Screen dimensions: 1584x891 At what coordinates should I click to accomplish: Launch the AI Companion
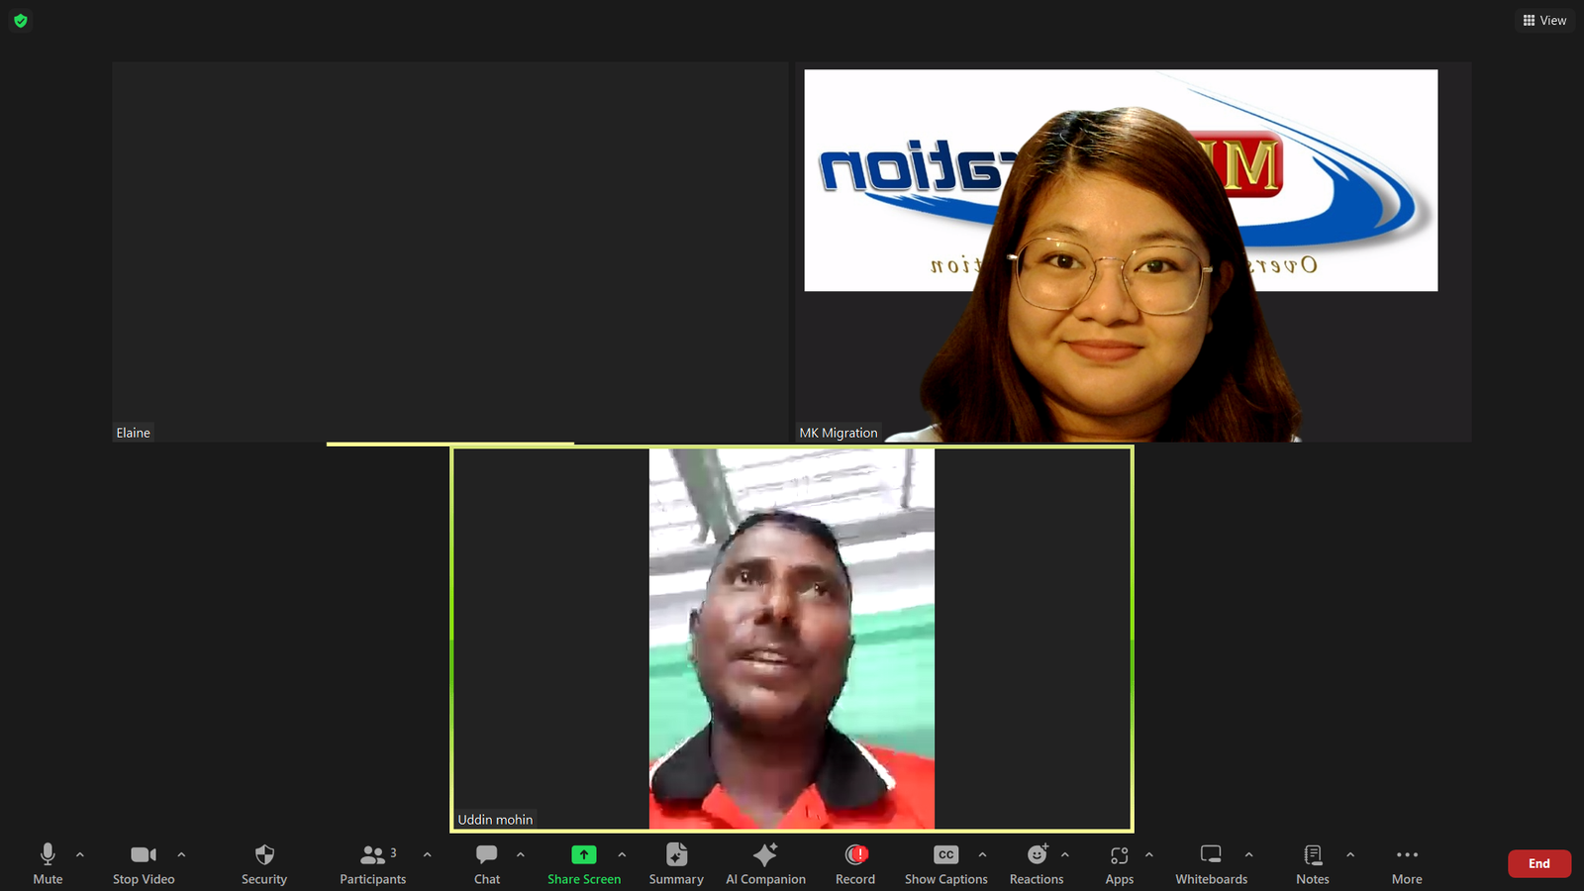click(x=765, y=863)
